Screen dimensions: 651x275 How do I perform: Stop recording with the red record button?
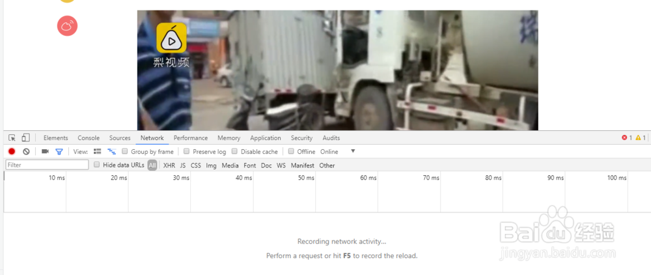click(12, 152)
